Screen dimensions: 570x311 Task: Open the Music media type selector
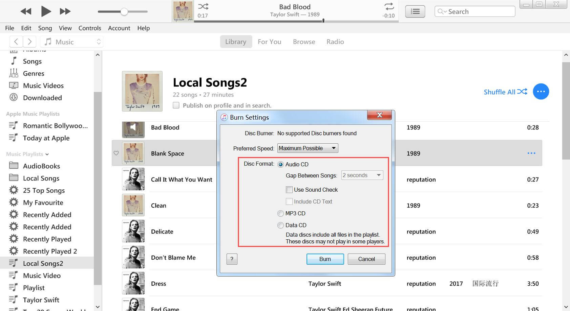coord(72,42)
